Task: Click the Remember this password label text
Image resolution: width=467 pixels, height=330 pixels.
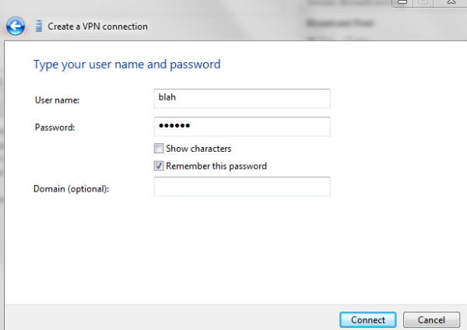Action: [x=216, y=166]
